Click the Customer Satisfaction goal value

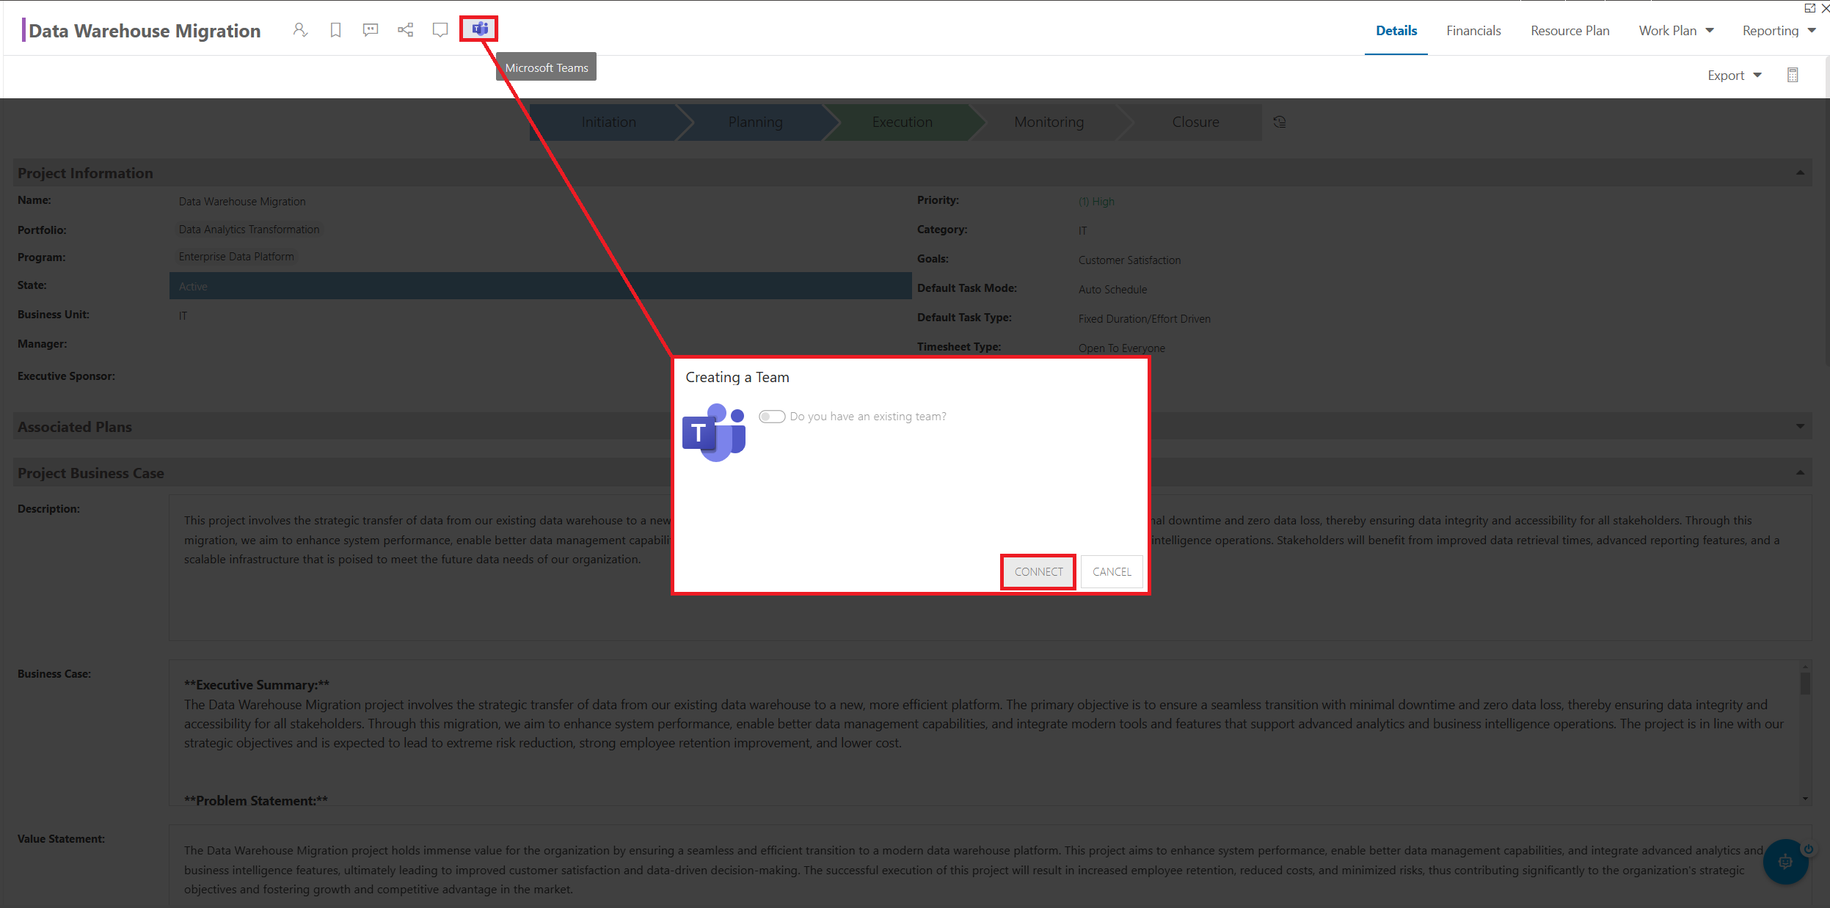(x=1129, y=260)
